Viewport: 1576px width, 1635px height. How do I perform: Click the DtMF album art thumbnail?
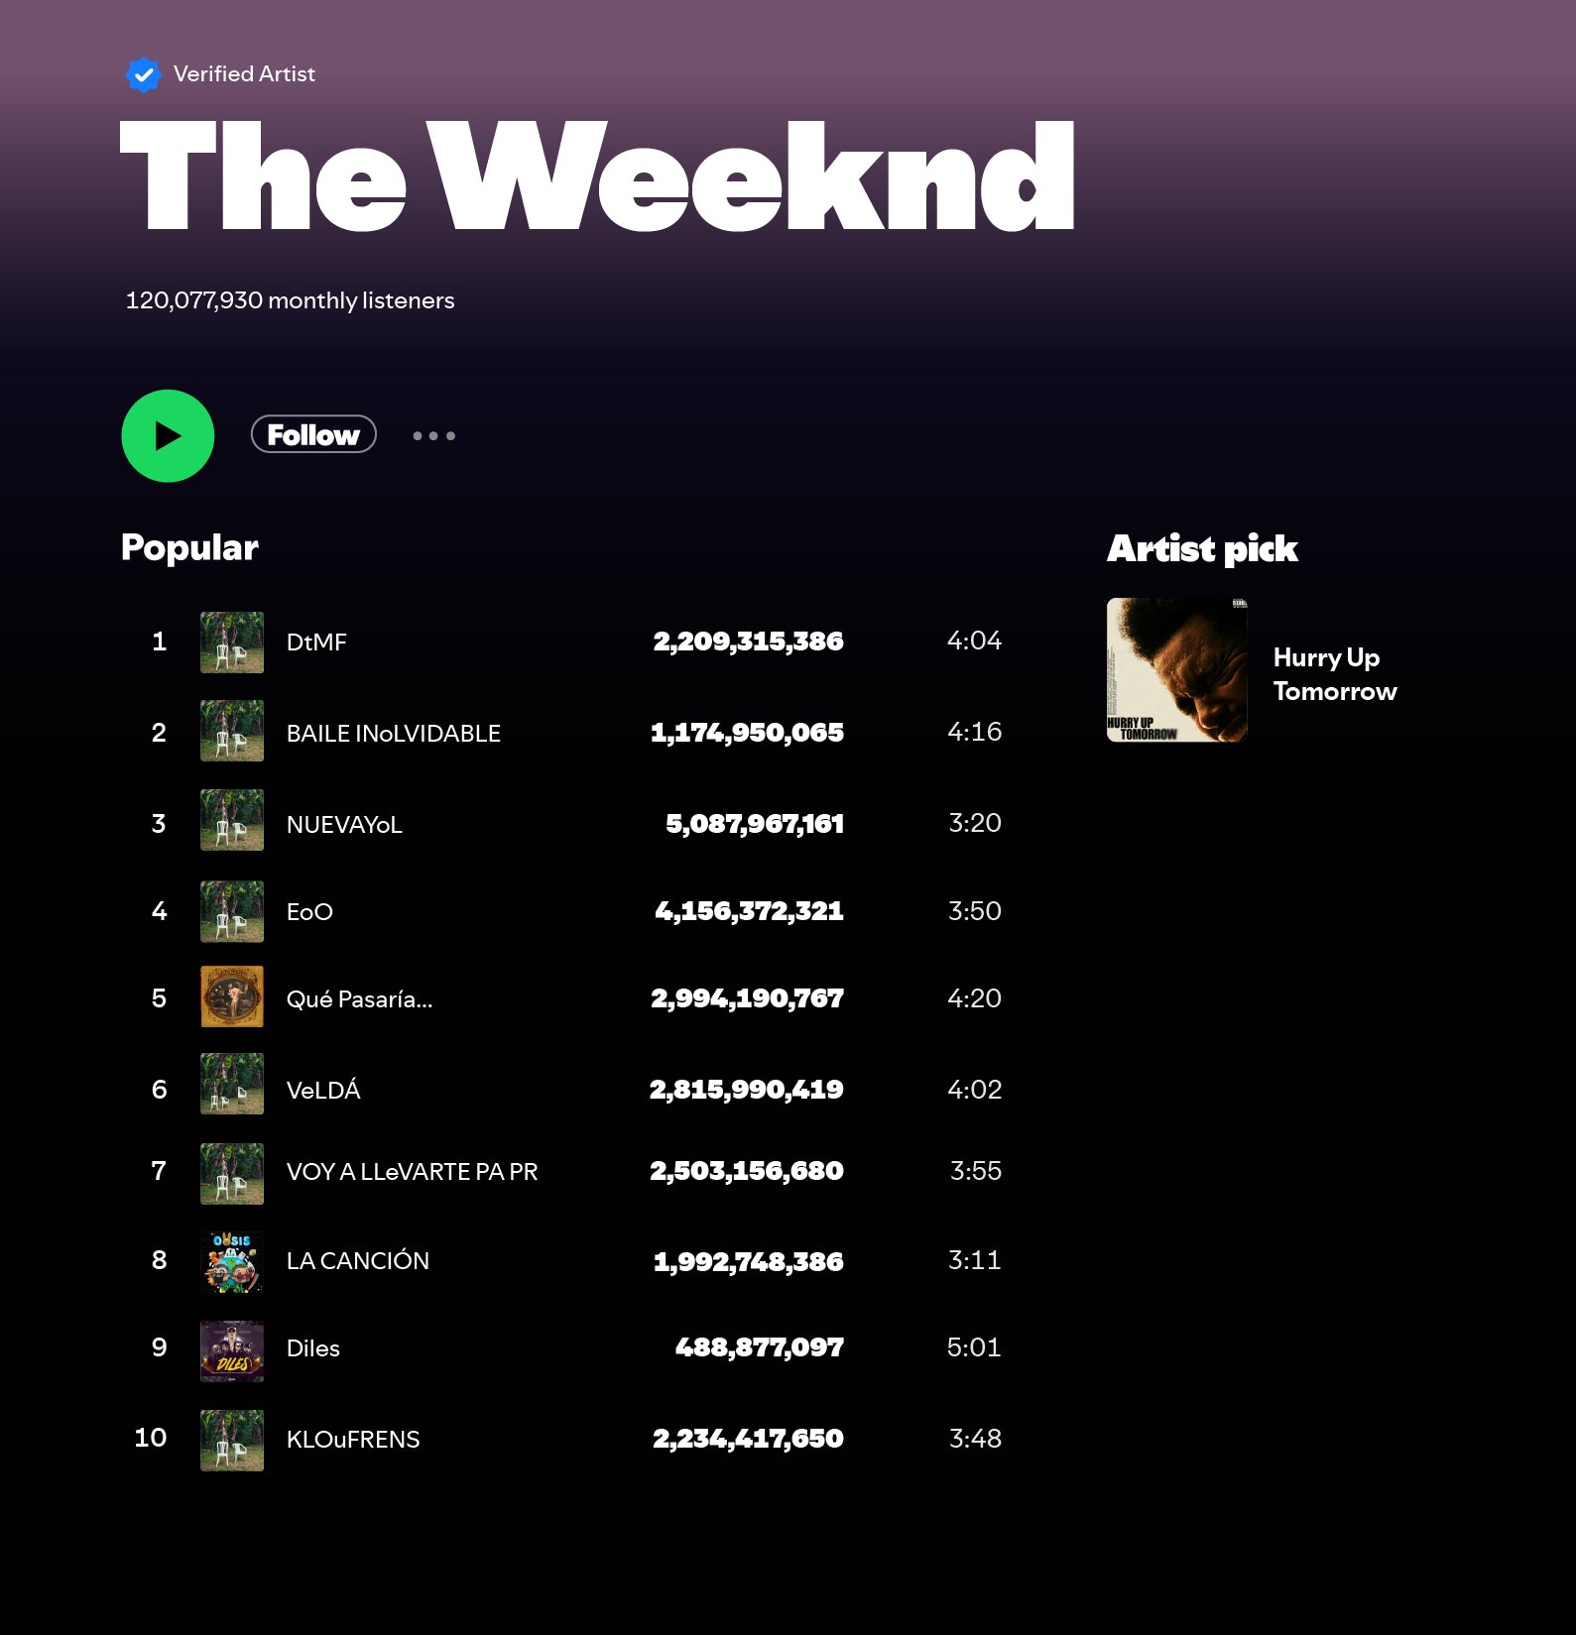click(232, 642)
